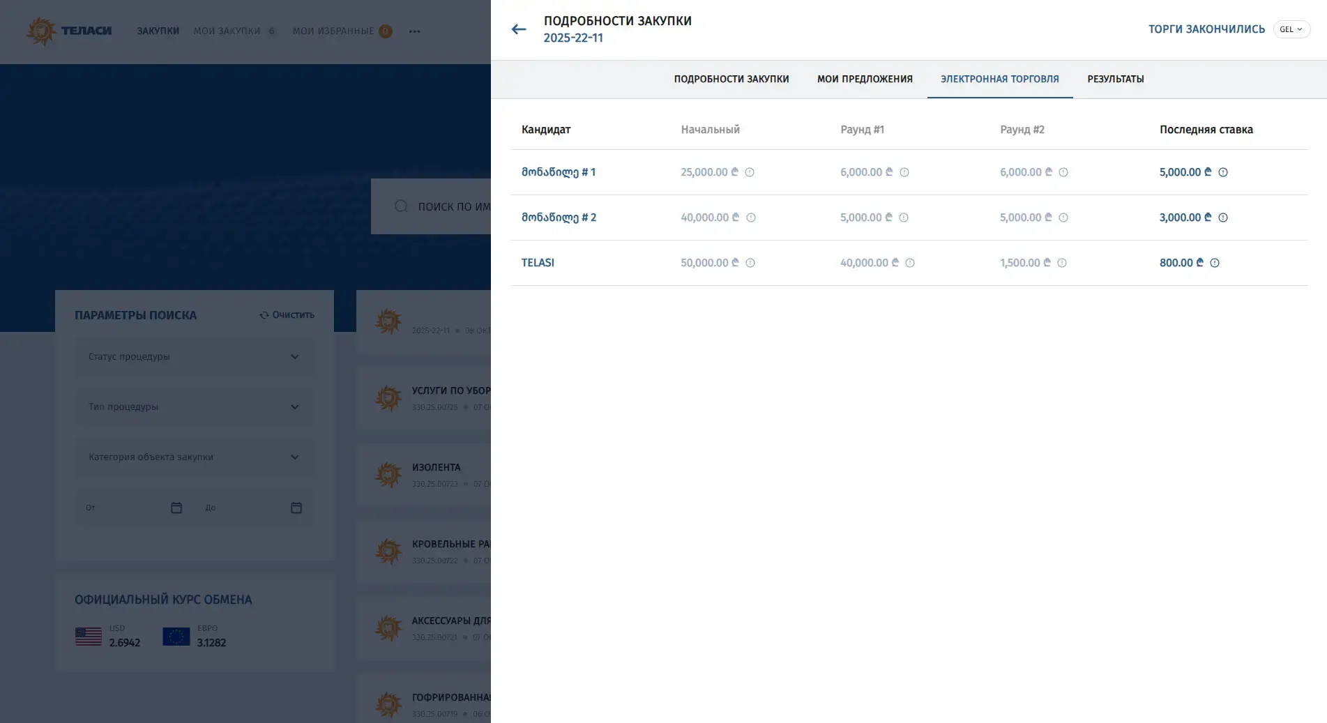Click info icon next to 800.00 last bid
Viewport: 1327px width, 723px height.
point(1214,263)
